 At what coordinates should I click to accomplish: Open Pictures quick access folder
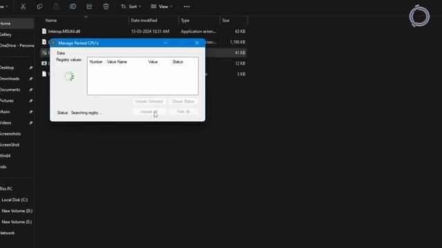coord(7,101)
